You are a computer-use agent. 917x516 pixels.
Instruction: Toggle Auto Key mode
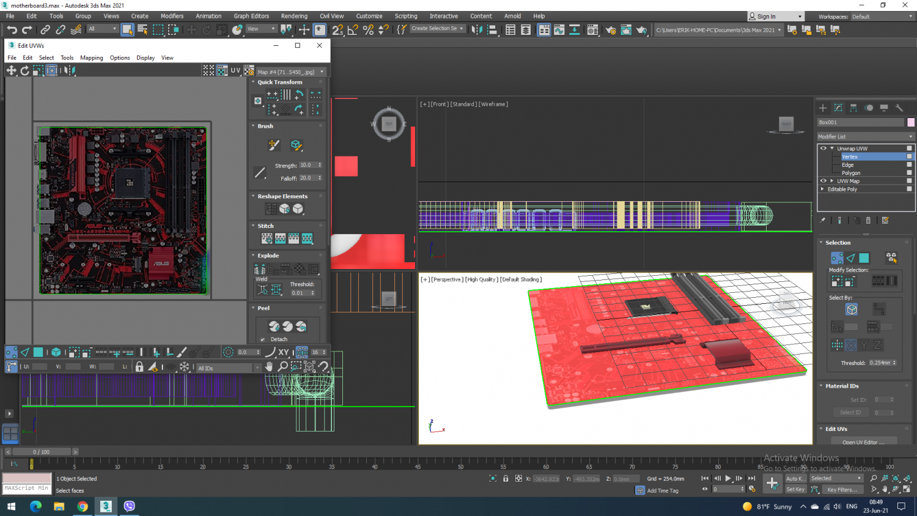795,479
